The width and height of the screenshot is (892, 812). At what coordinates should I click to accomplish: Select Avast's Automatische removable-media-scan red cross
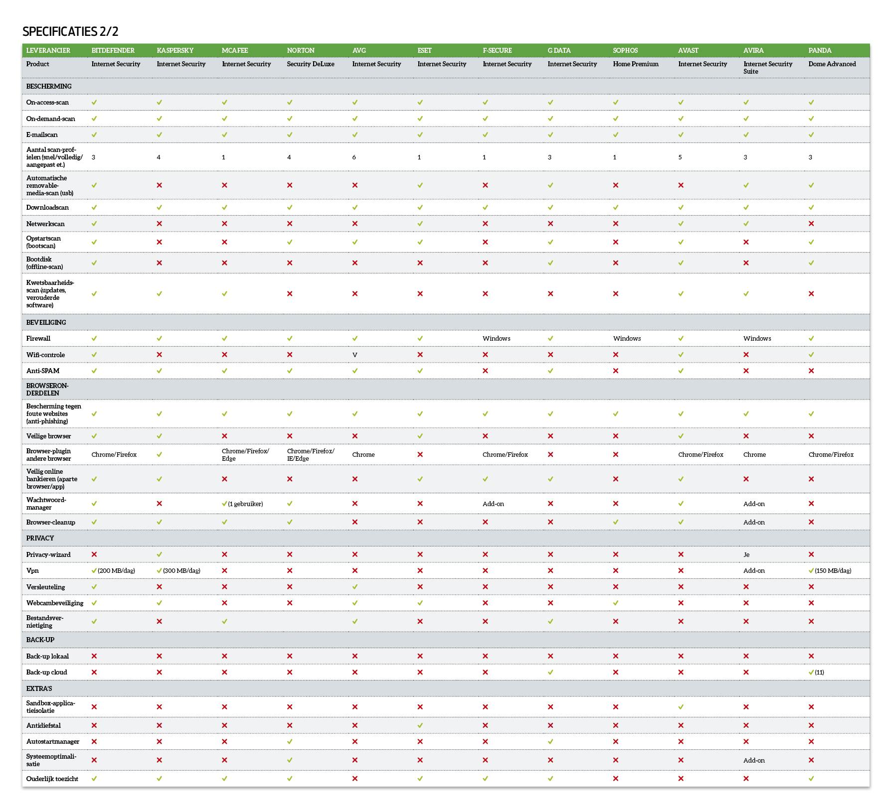click(681, 185)
